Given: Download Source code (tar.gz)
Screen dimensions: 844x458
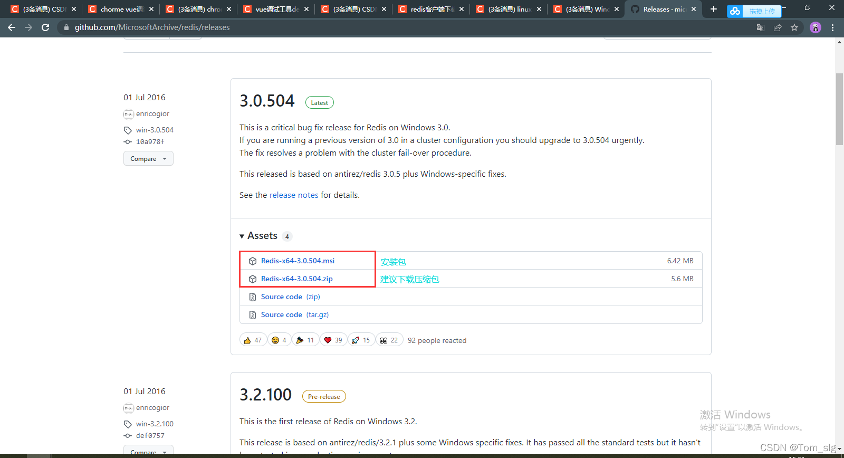Looking at the screenshot, I should pyautogui.click(x=294, y=314).
